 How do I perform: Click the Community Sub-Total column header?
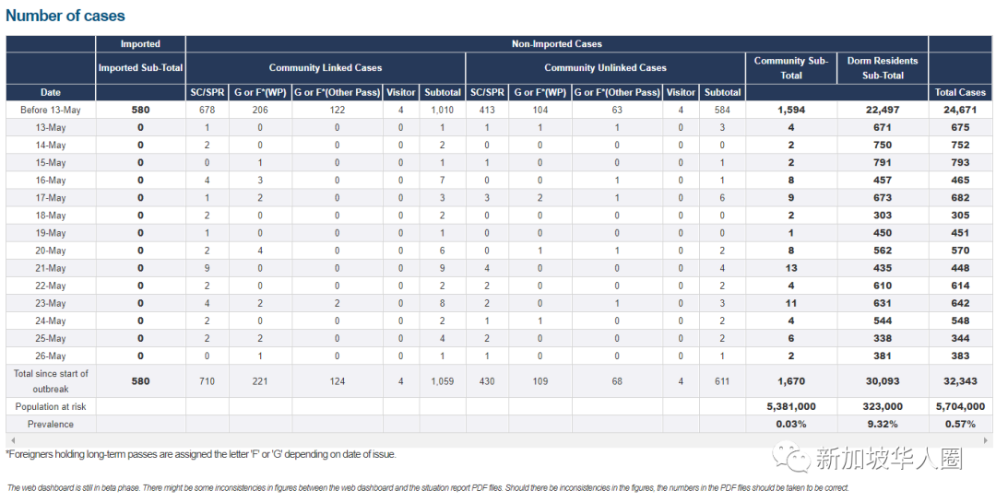(791, 68)
